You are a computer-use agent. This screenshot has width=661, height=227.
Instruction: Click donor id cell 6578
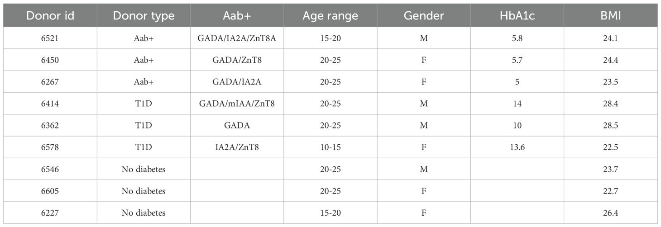click(50, 147)
